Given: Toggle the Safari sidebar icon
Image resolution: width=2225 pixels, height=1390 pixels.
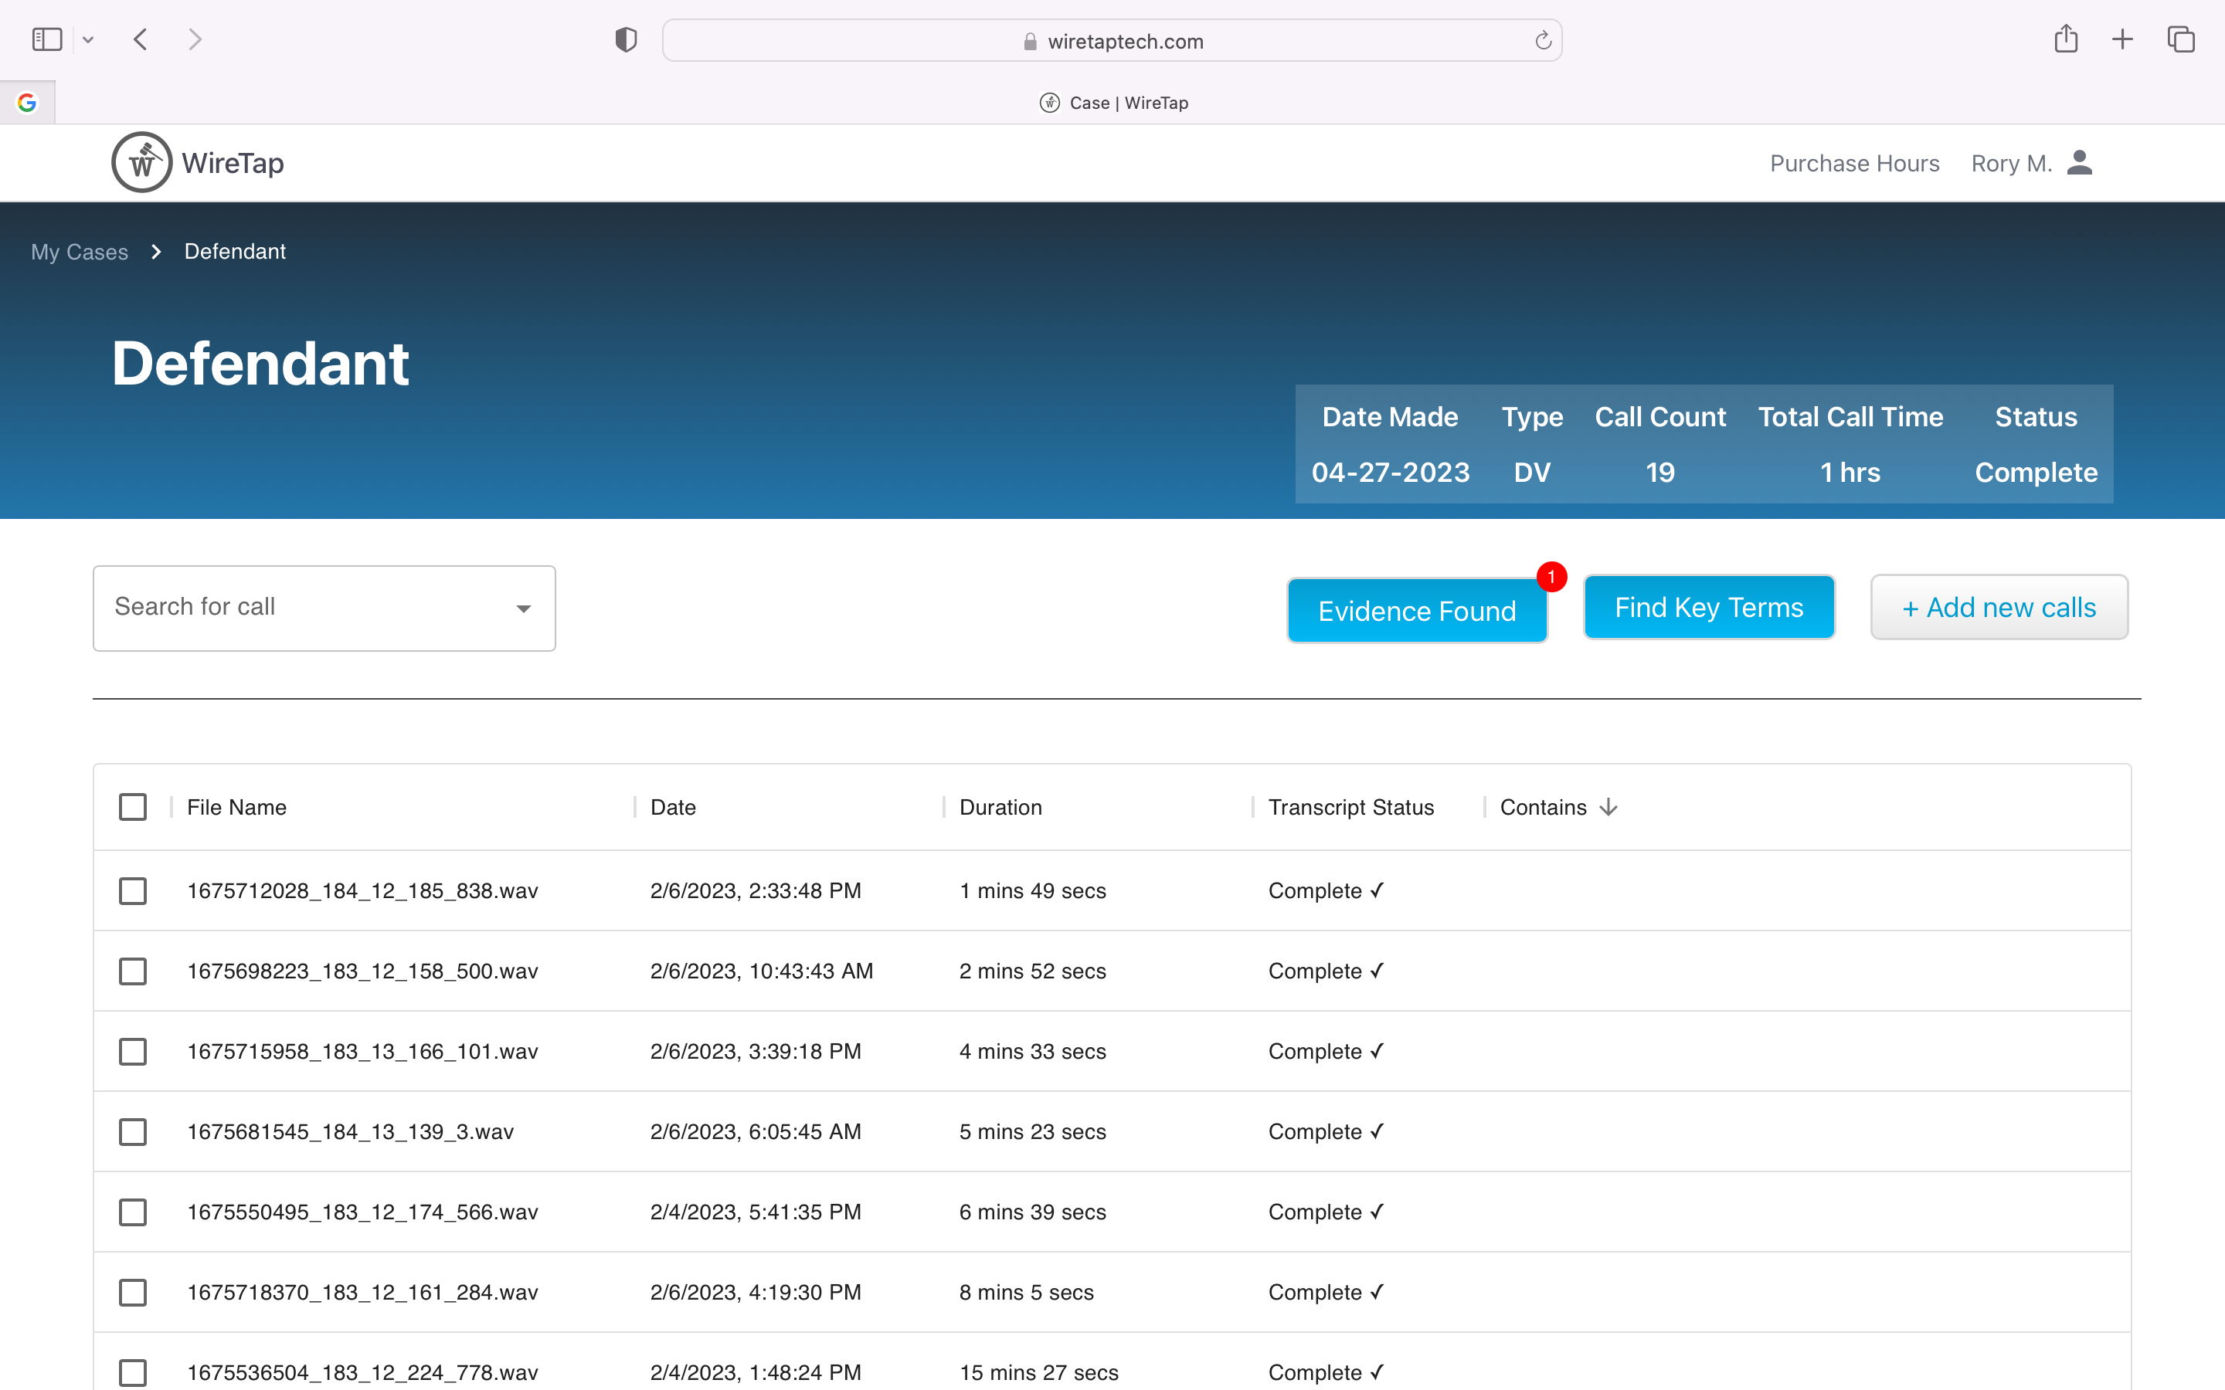Looking at the screenshot, I should pyautogui.click(x=46, y=39).
